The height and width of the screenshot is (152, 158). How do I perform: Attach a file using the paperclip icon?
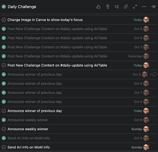pos(107,7)
